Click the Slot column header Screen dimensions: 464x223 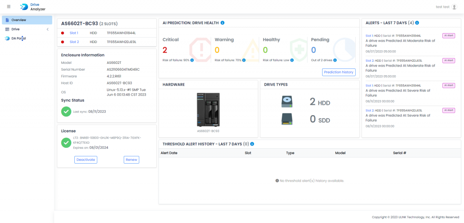[248, 153]
